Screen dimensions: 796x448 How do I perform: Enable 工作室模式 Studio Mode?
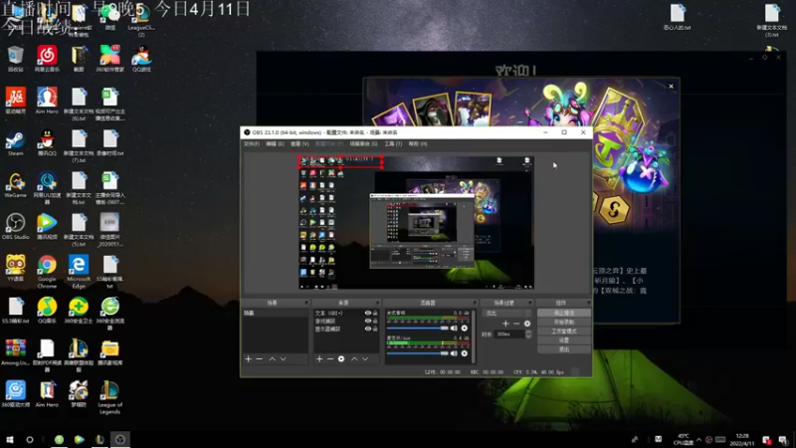(563, 332)
